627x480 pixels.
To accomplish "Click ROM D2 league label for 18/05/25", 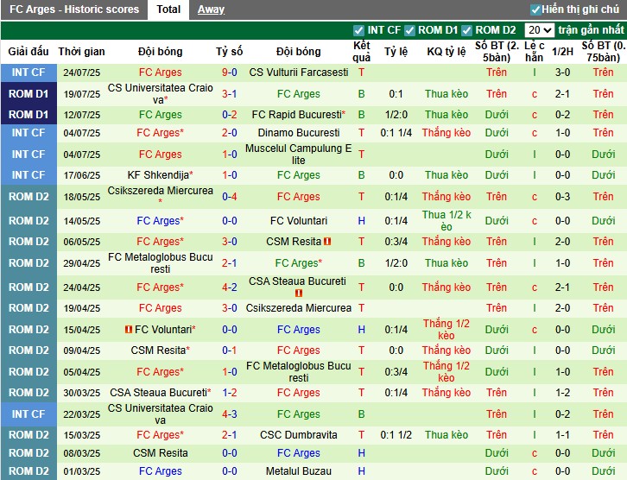I will point(28,197).
